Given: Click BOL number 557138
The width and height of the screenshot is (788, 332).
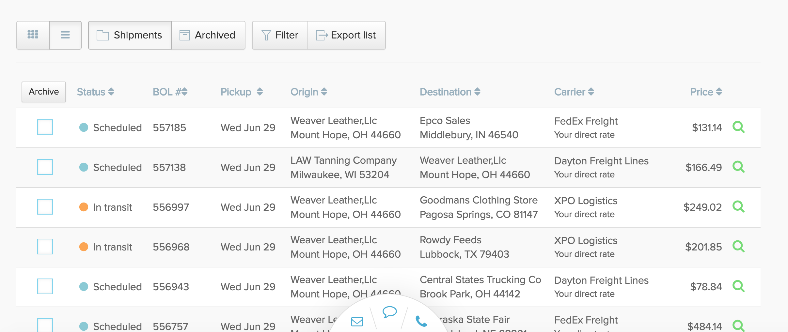Looking at the screenshot, I should (169, 167).
